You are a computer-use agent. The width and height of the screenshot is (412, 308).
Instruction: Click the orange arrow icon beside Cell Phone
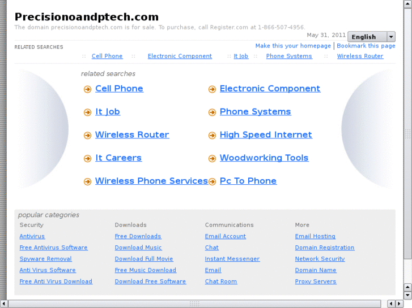(87, 89)
